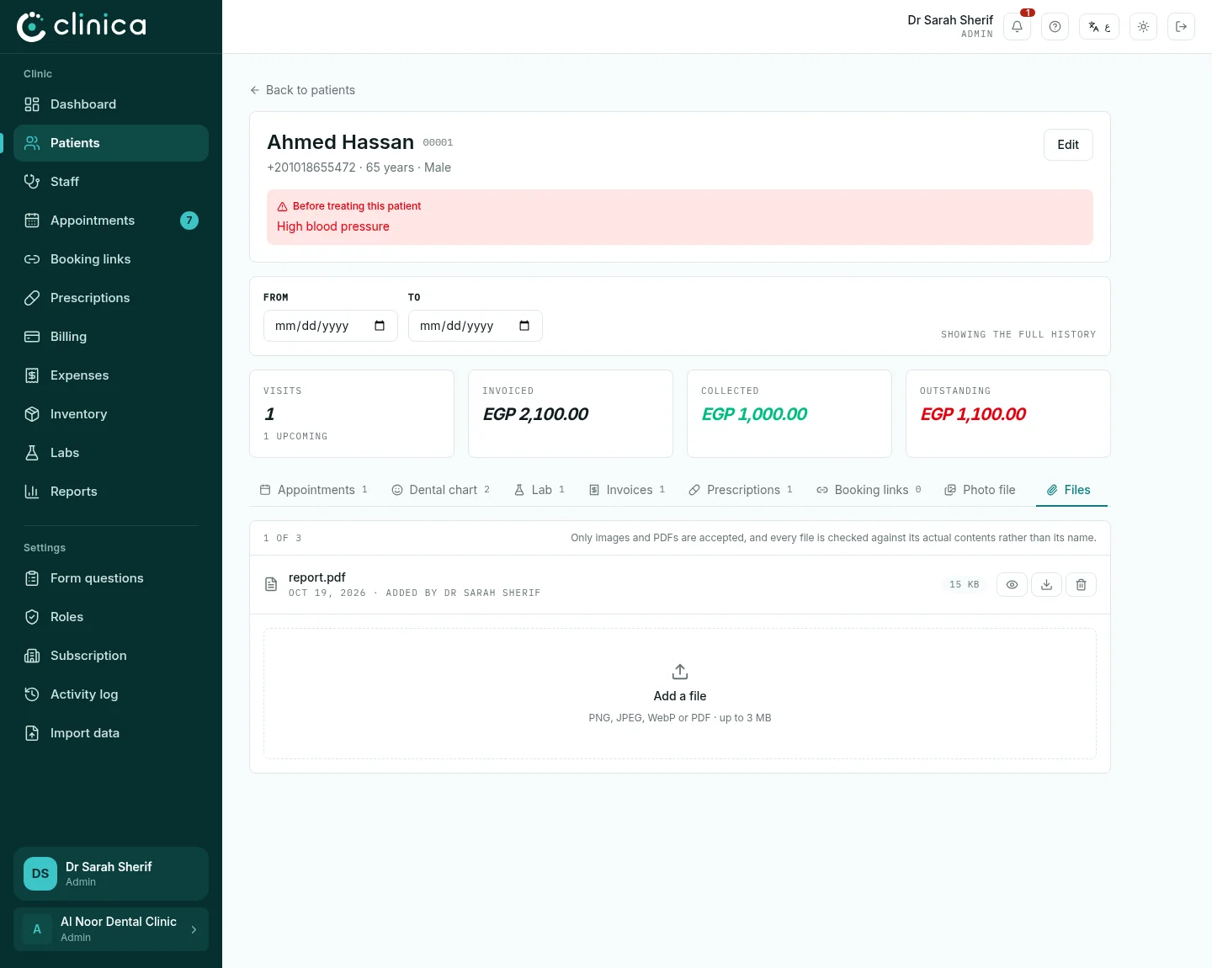1212x968 pixels.
Task: Delete report.pdf with the trash icon
Action: click(x=1081, y=584)
